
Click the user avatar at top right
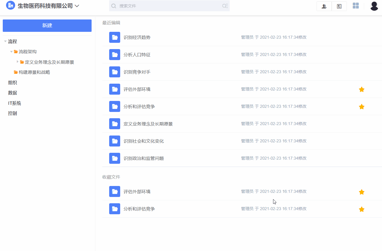[x=374, y=6]
